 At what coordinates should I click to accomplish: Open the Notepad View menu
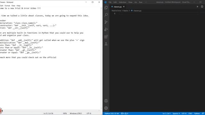coord(13,6)
